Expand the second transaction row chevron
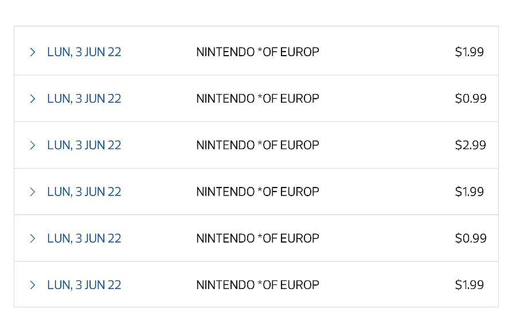The height and width of the screenshot is (320, 516). tap(33, 99)
